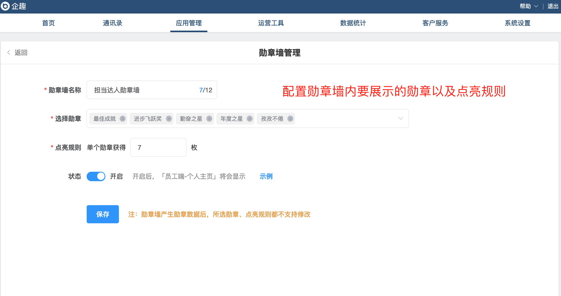This screenshot has width=561, height=296.
Task: Switch to the 应用管理 tab
Action: tap(189, 23)
